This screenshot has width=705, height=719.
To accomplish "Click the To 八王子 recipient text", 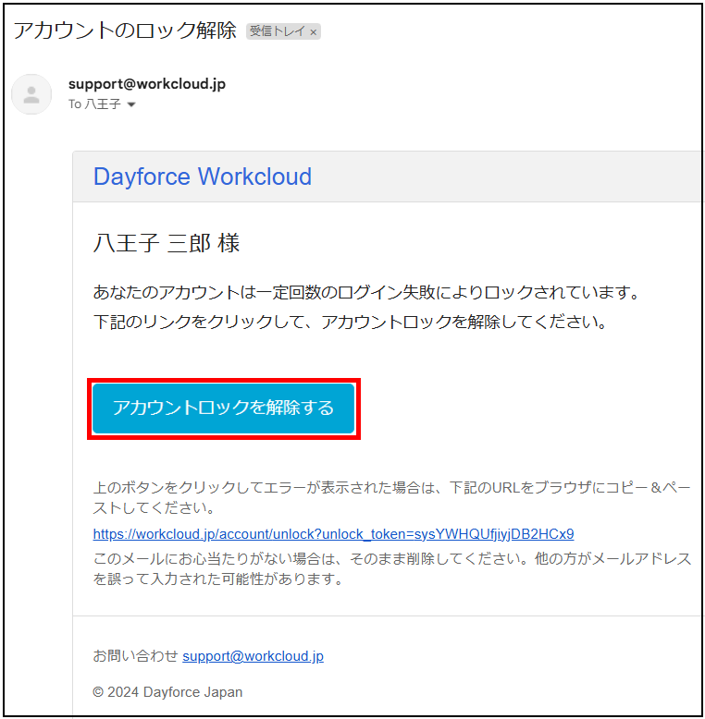I will [x=94, y=105].
